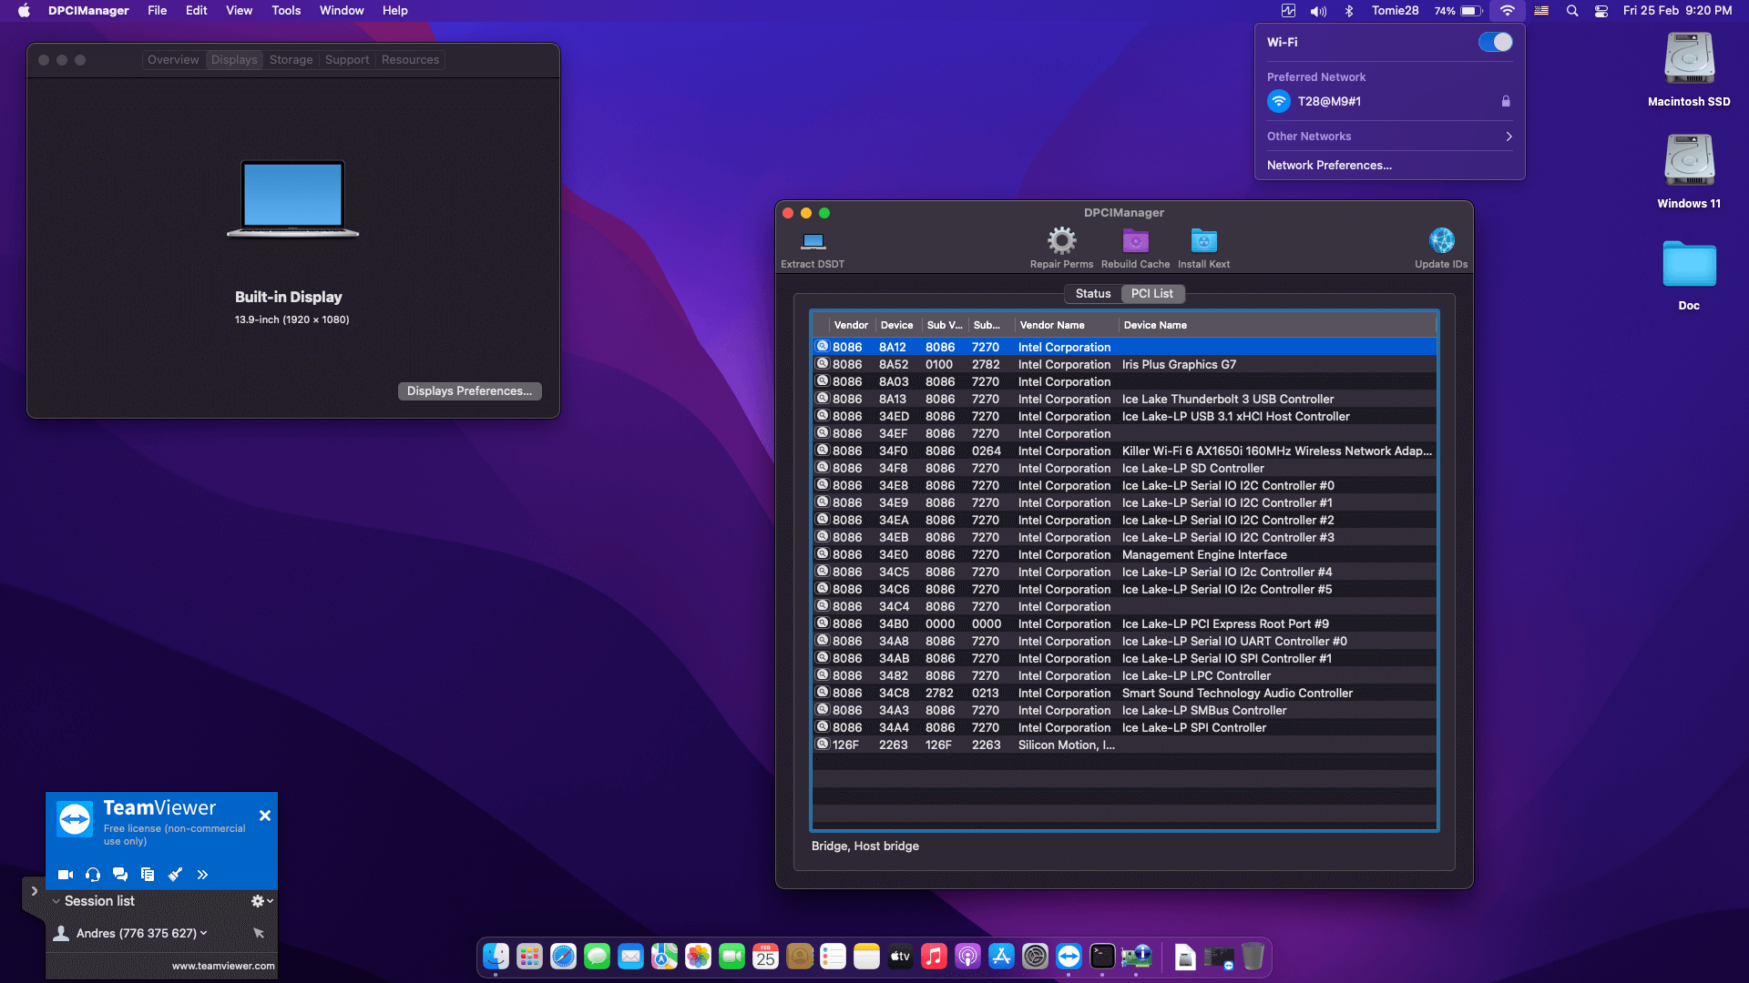Select the PCI List tab

pos(1151,293)
